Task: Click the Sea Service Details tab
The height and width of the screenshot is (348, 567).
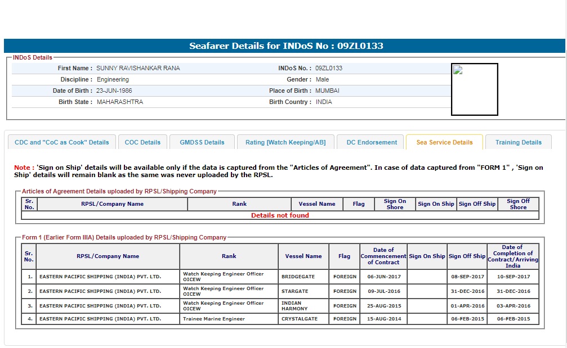Action: coord(444,142)
